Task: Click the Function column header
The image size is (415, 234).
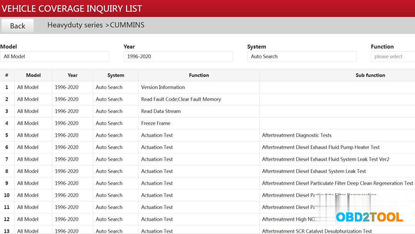Action: click(199, 75)
